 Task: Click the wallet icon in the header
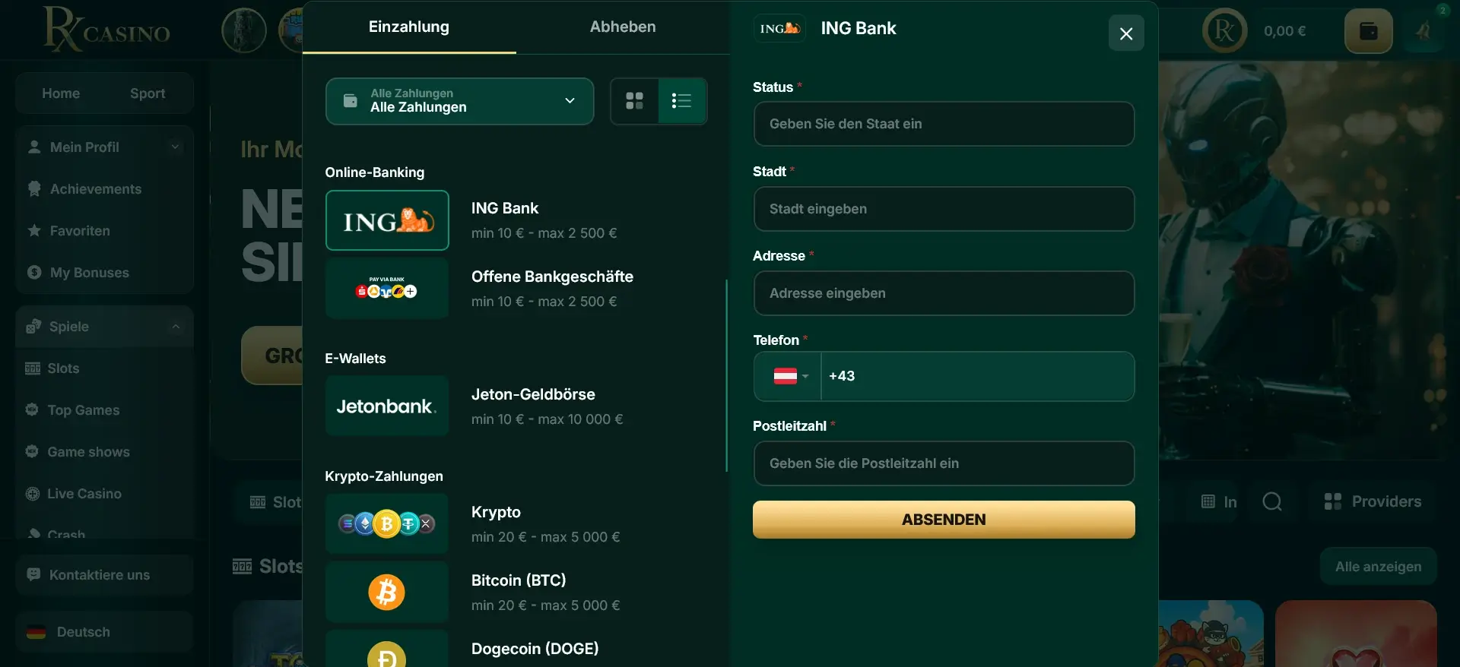(1368, 31)
